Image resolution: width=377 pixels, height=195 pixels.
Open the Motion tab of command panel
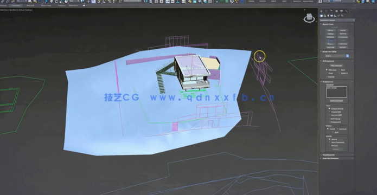pyautogui.click(x=336, y=11)
